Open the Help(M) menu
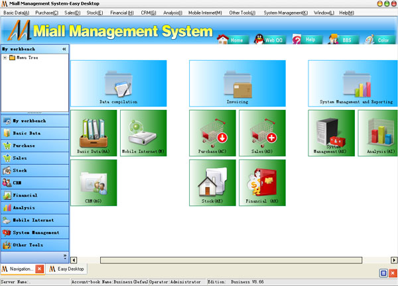Viewport: 398px width, 286px height. point(346,13)
